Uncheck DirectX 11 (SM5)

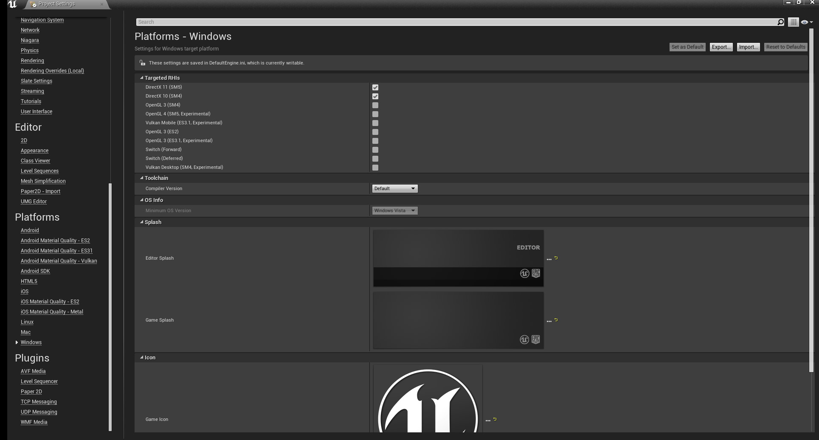pyautogui.click(x=375, y=87)
